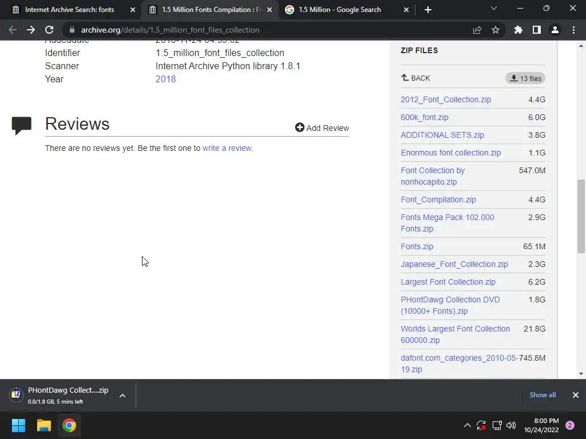Click the Reviews speech bubble icon

click(x=21, y=126)
